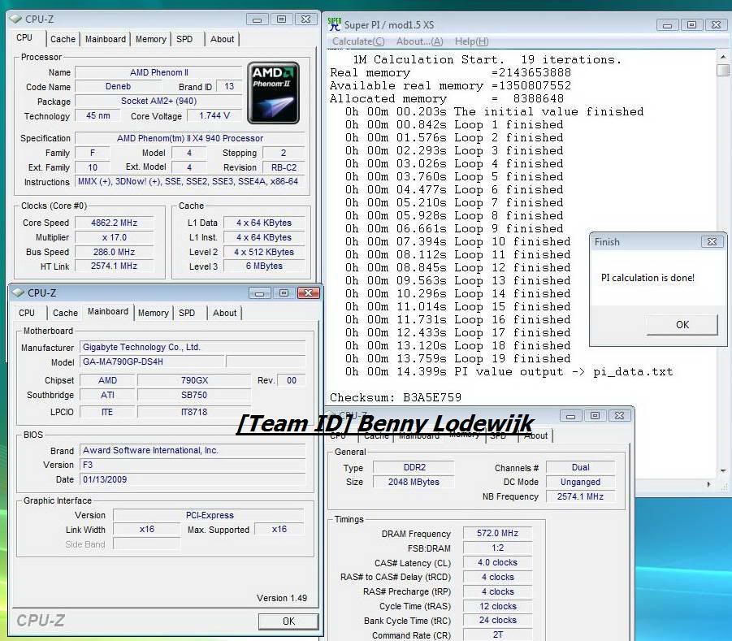This screenshot has width=732, height=641.
Task: Open the About menu in Super PI
Action: click(419, 41)
